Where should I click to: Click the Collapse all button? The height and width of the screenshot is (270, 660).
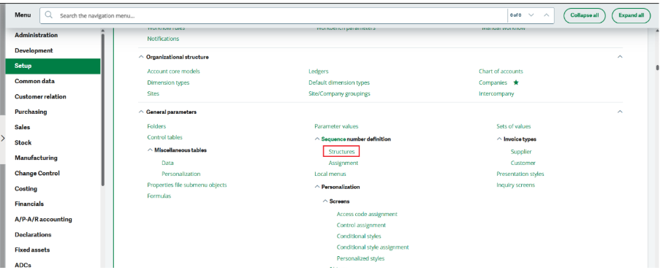coord(584,15)
